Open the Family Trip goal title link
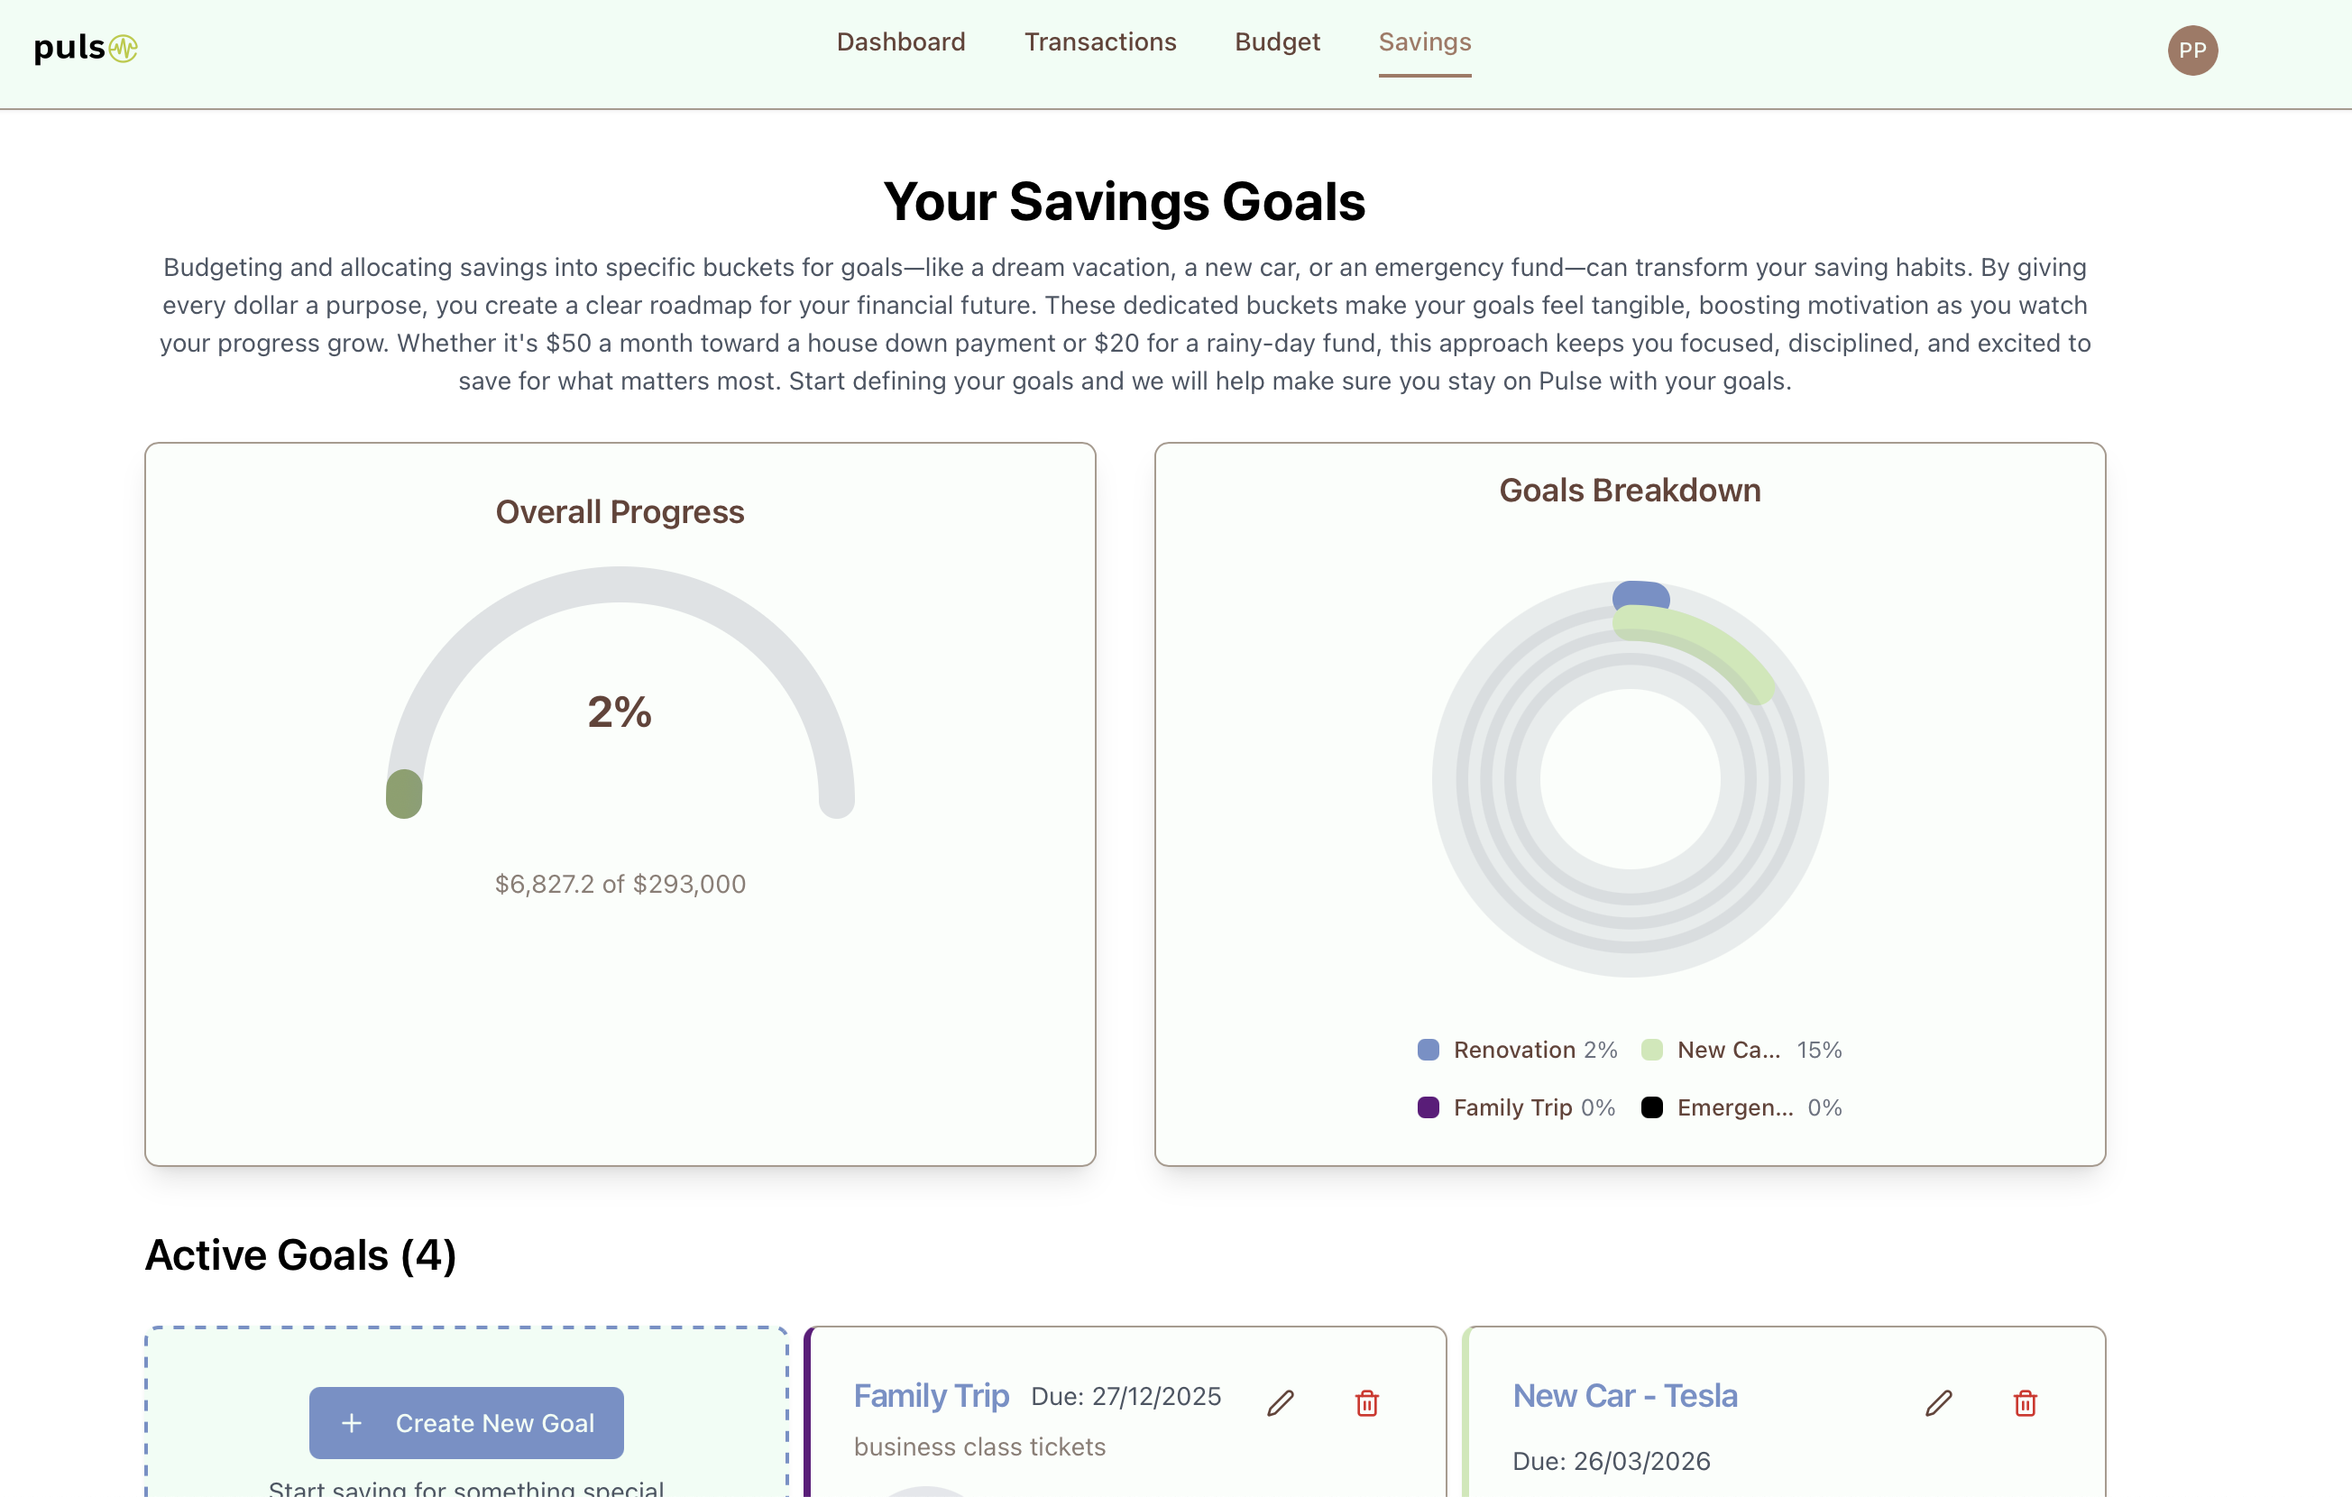 931,1395
